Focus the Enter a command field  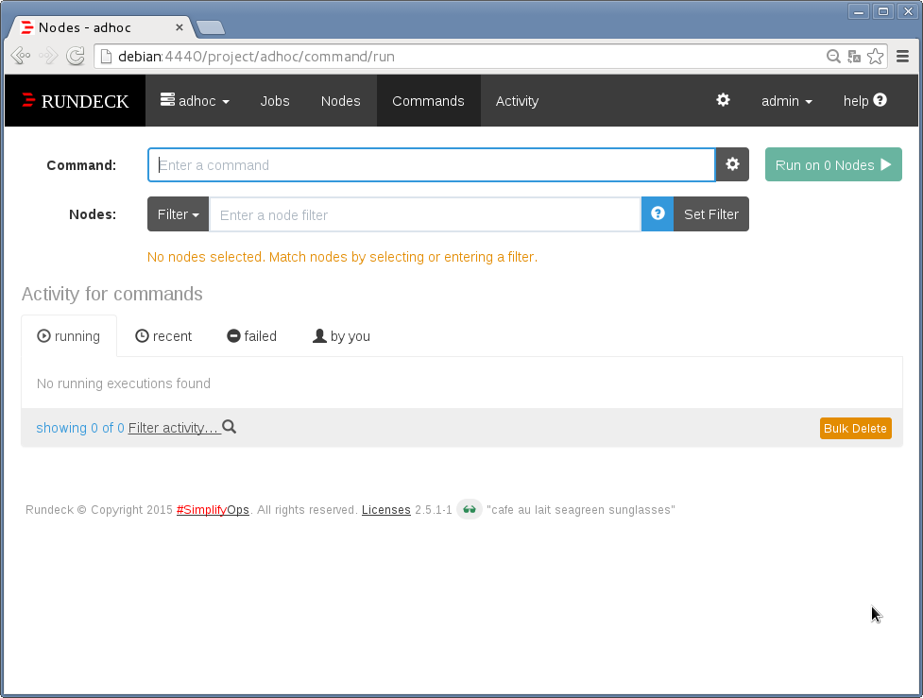(x=432, y=164)
